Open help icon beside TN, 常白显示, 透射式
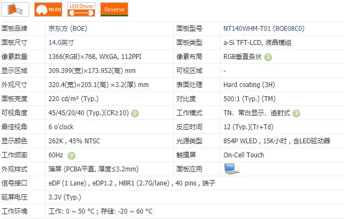The height and width of the screenshot is (219, 344). pyautogui.click(x=296, y=114)
